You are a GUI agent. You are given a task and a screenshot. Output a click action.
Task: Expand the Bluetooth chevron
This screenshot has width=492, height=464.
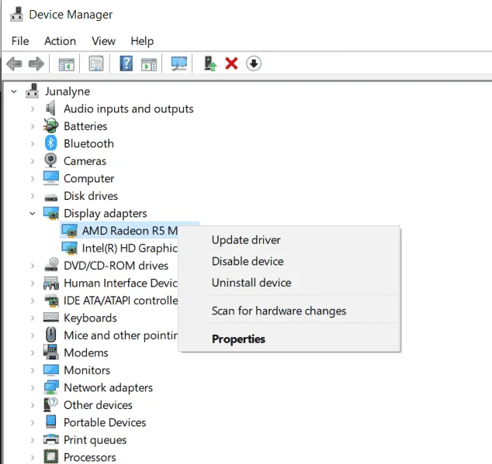click(x=33, y=144)
